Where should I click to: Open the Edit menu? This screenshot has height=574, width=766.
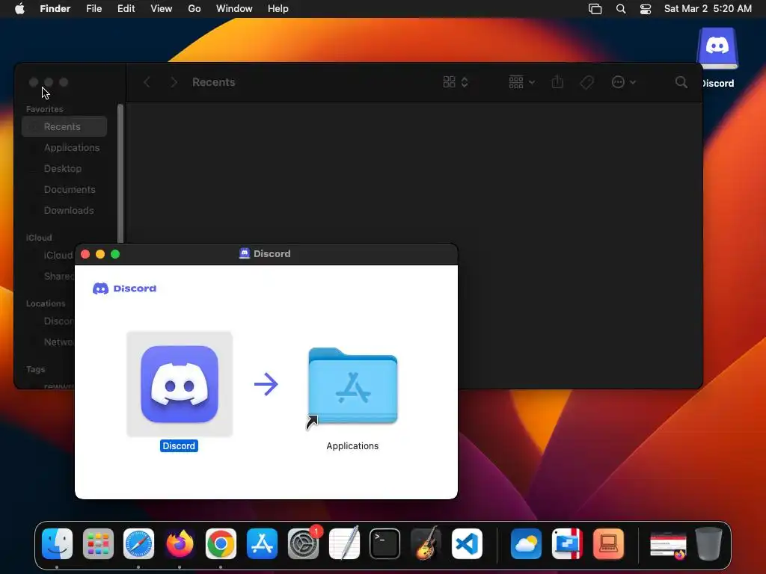pos(126,9)
